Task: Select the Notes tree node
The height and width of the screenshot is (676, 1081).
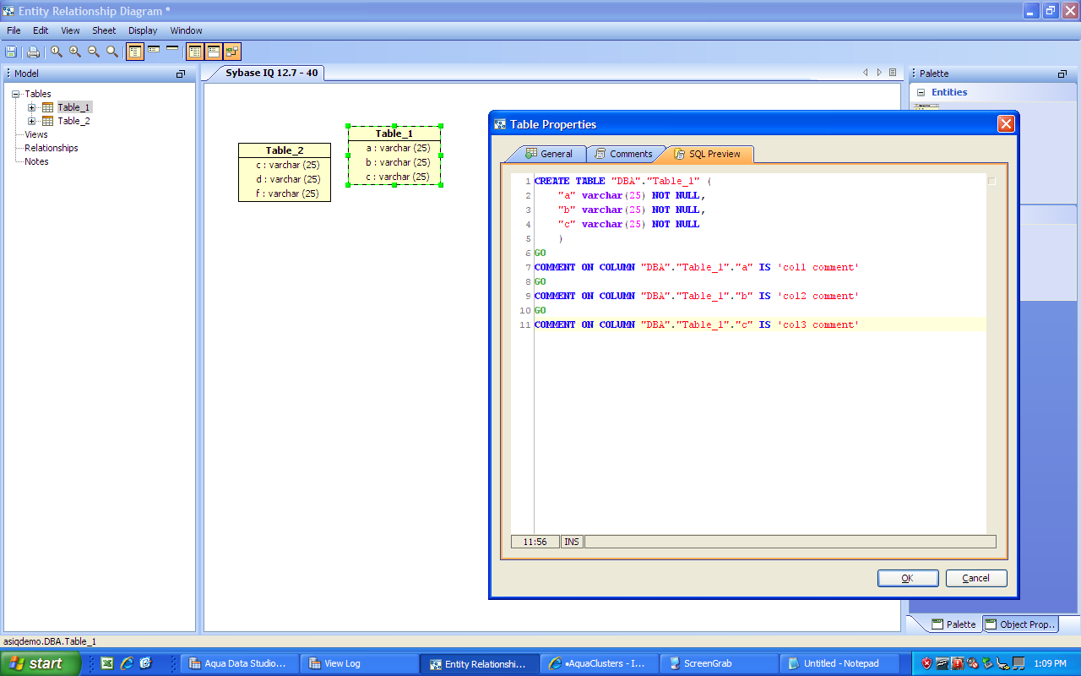Action: pyautogui.click(x=36, y=161)
